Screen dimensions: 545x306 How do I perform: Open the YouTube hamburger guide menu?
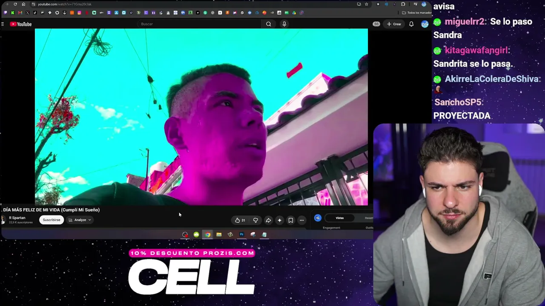tap(3, 24)
